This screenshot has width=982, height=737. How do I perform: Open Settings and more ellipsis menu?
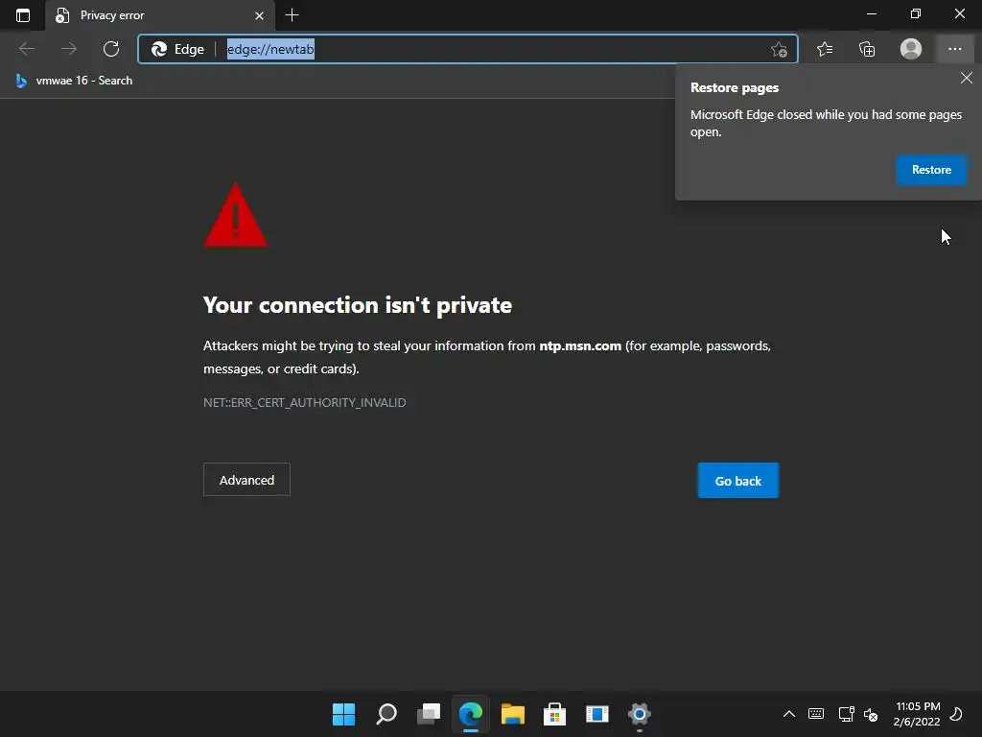click(954, 49)
